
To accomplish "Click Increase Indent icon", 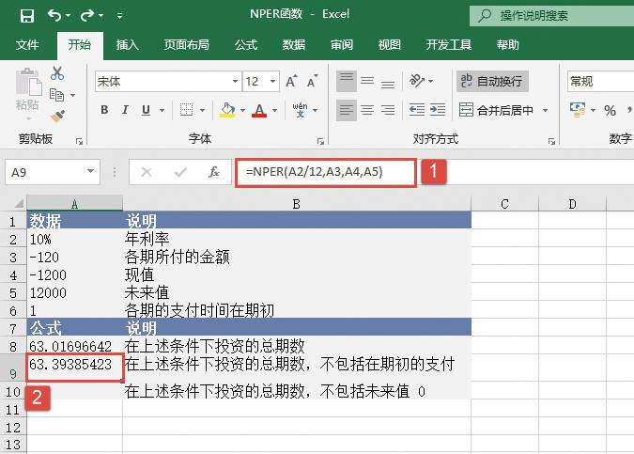I will click(x=438, y=110).
